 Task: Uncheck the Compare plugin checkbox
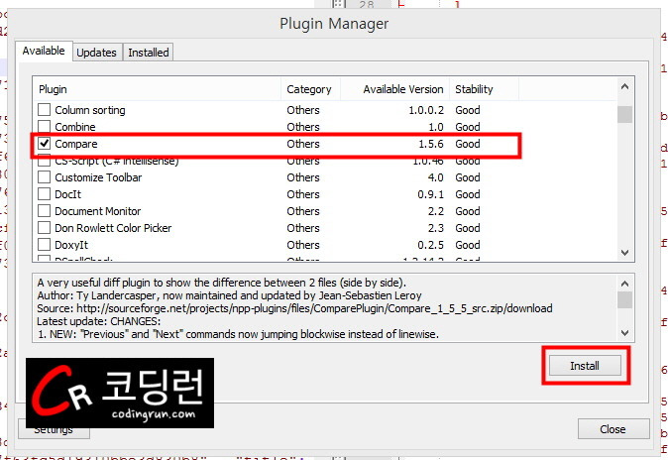pyautogui.click(x=44, y=144)
